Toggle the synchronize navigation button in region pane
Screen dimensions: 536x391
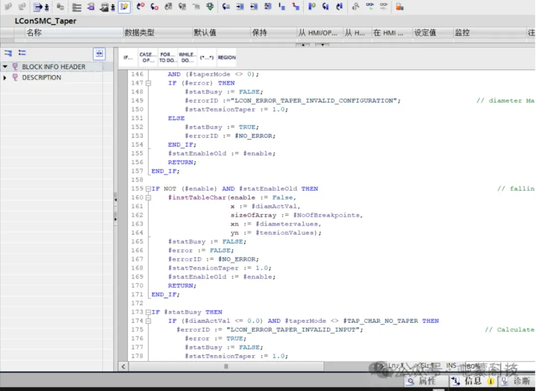point(99,53)
